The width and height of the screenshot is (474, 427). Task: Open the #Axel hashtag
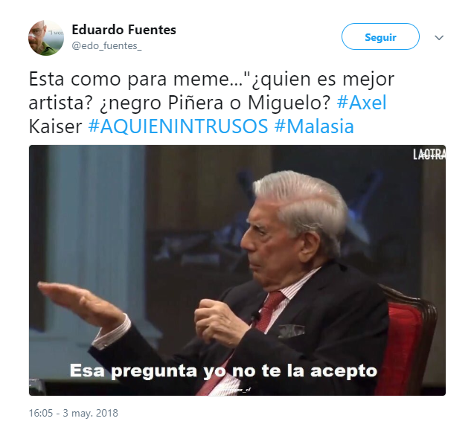(362, 103)
